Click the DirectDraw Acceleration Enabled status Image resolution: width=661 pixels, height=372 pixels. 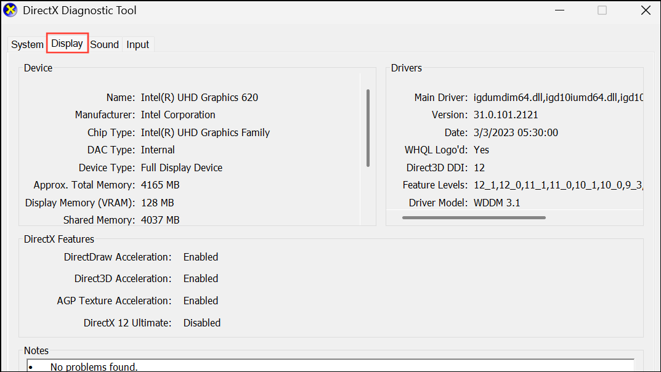pyautogui.click(x=200, y=257)
